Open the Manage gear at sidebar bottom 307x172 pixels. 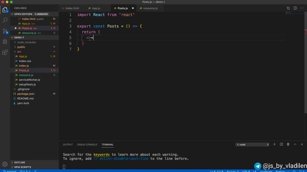click(5, 164)
